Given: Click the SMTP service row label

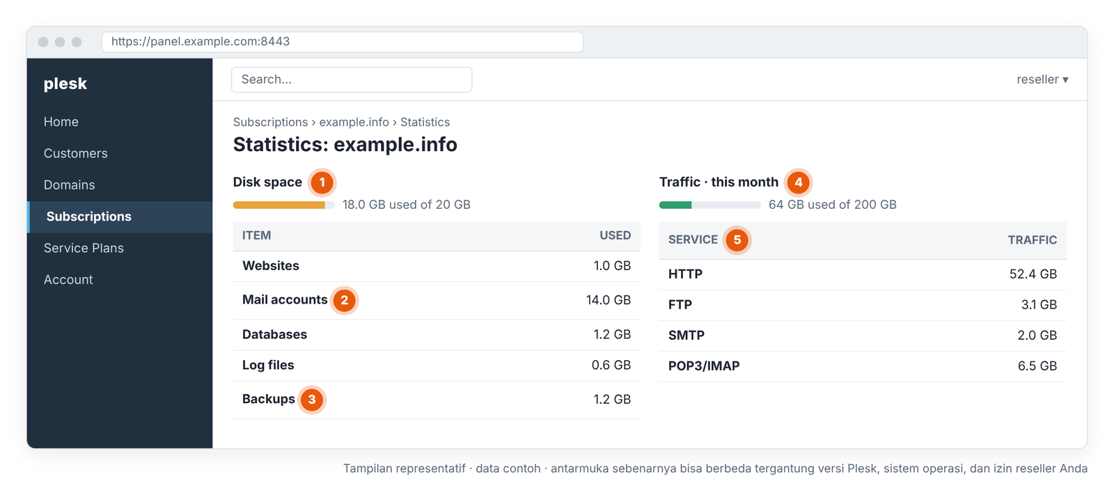Looking at the screenshot, I should coord(687,335).
